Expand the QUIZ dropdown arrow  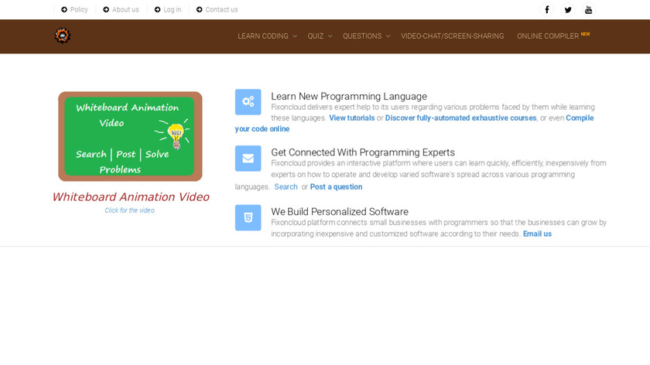330,36
